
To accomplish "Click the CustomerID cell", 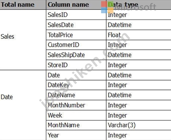I will point(76,45).
